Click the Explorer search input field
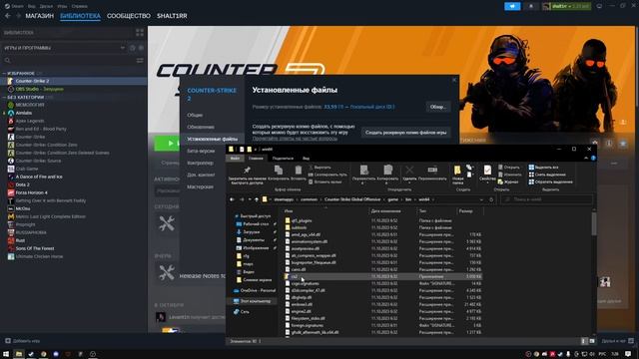The image size is (639, 359). tap(546, 199)
